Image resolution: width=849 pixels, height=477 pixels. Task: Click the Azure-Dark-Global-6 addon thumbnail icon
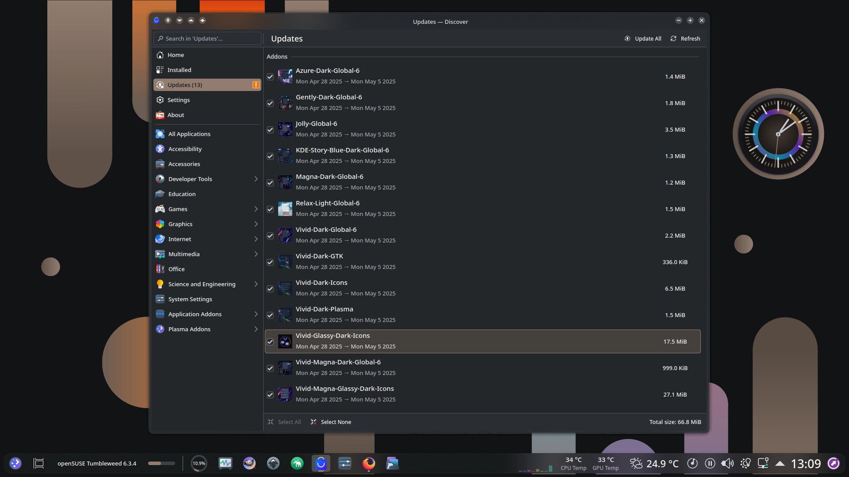point(285,76)
